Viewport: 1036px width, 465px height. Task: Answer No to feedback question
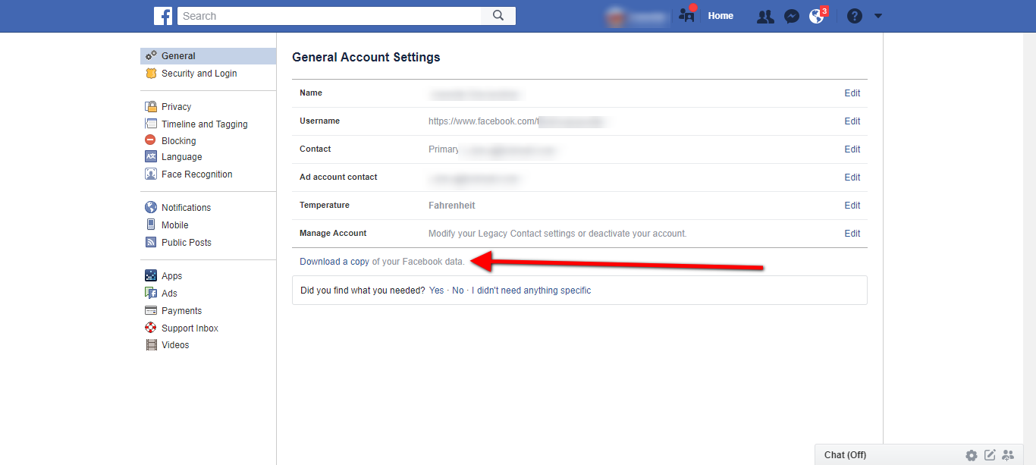click(x=458, y=291)
